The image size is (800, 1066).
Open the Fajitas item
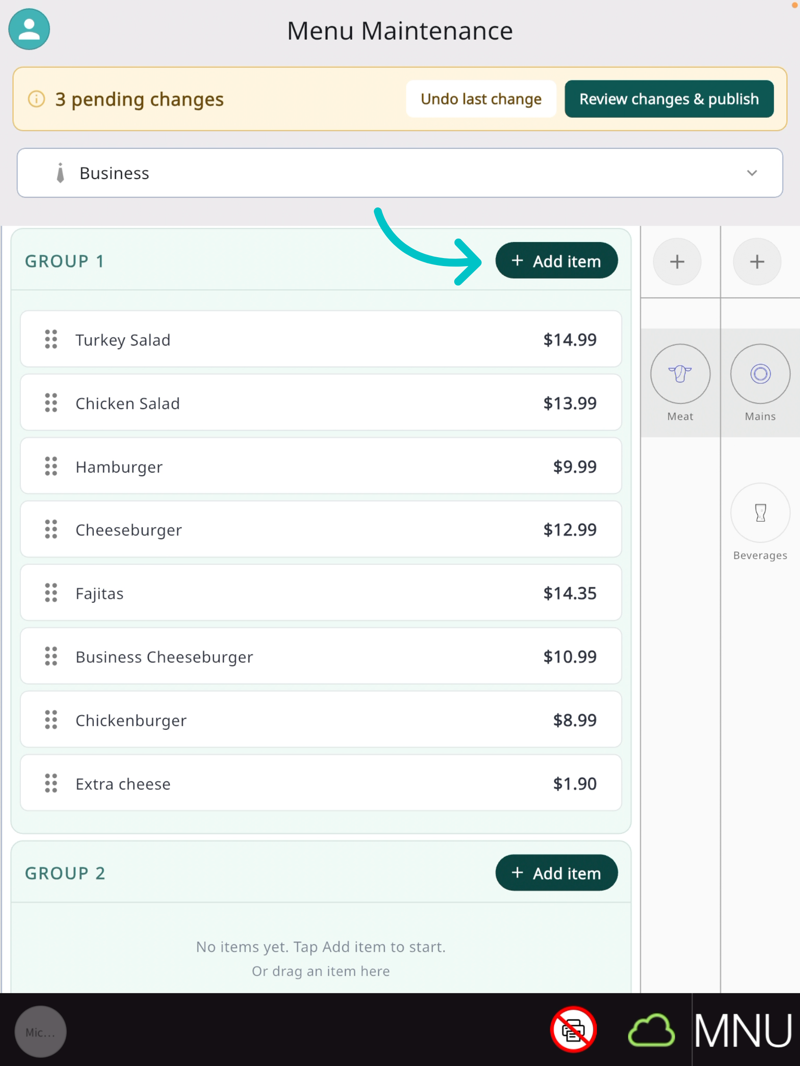pos(321,593)
